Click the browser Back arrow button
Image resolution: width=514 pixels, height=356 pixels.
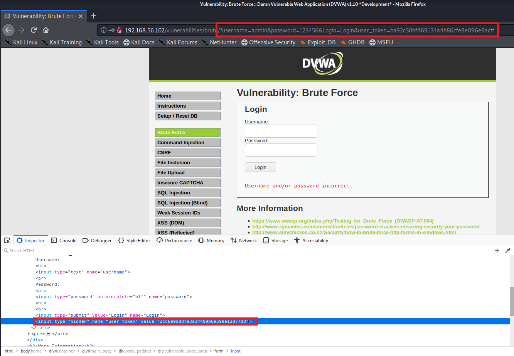(x=8, y=30)
